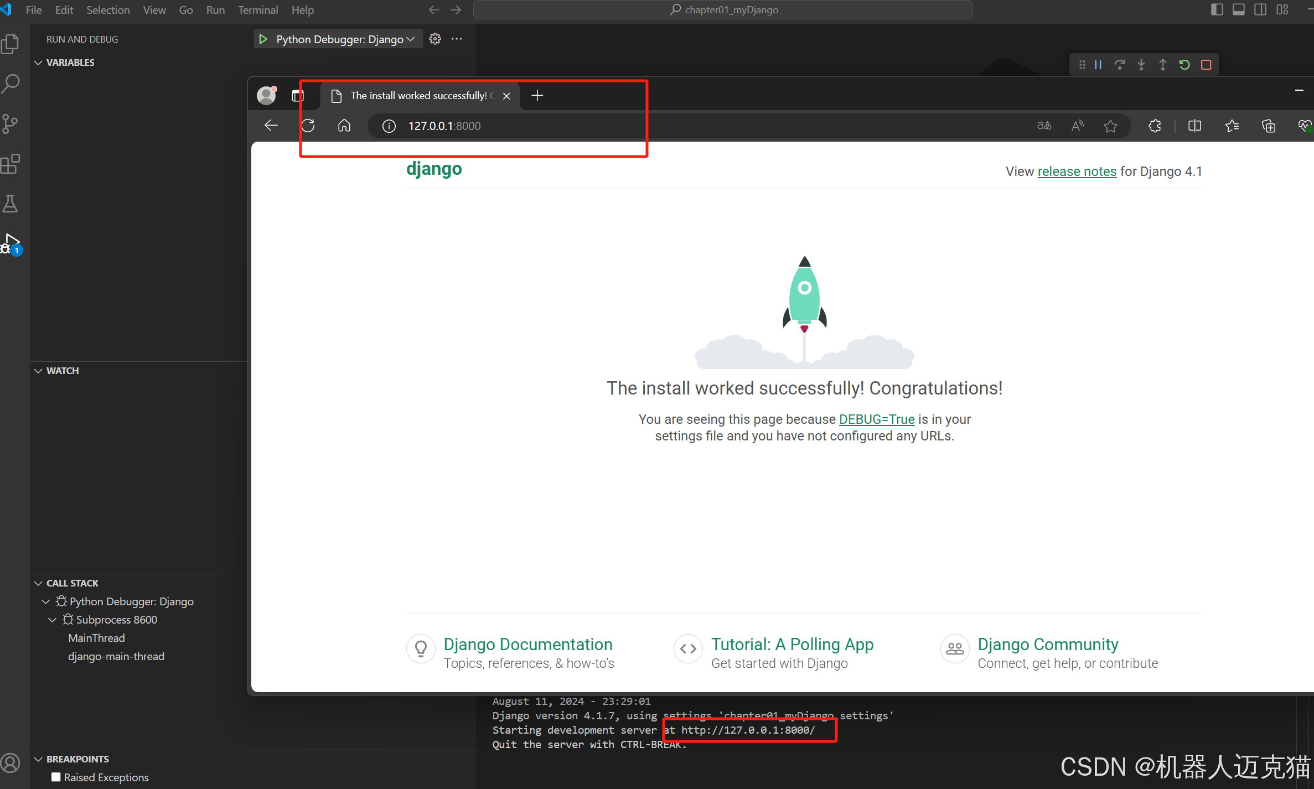This screenshot has height=789, width=1314.
Task: Open the Accounts icon at bottom
Action: click(11, 764)
